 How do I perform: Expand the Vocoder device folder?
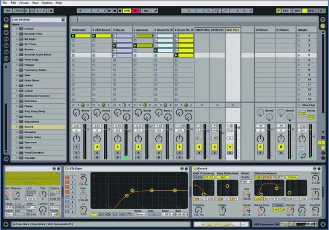(16, 158)
